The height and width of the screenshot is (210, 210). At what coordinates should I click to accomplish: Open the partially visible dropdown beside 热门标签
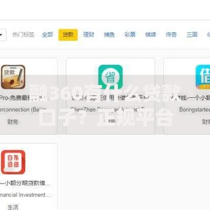3,35
